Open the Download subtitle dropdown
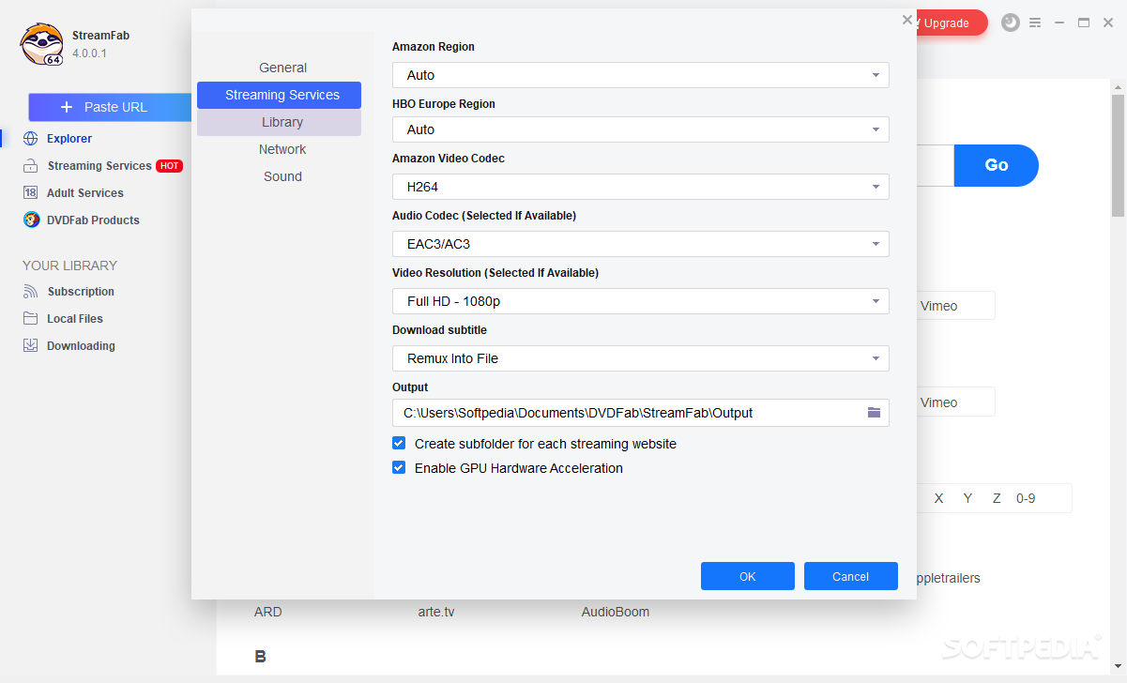Screen dimensions: 1127x683 [640, 358]
